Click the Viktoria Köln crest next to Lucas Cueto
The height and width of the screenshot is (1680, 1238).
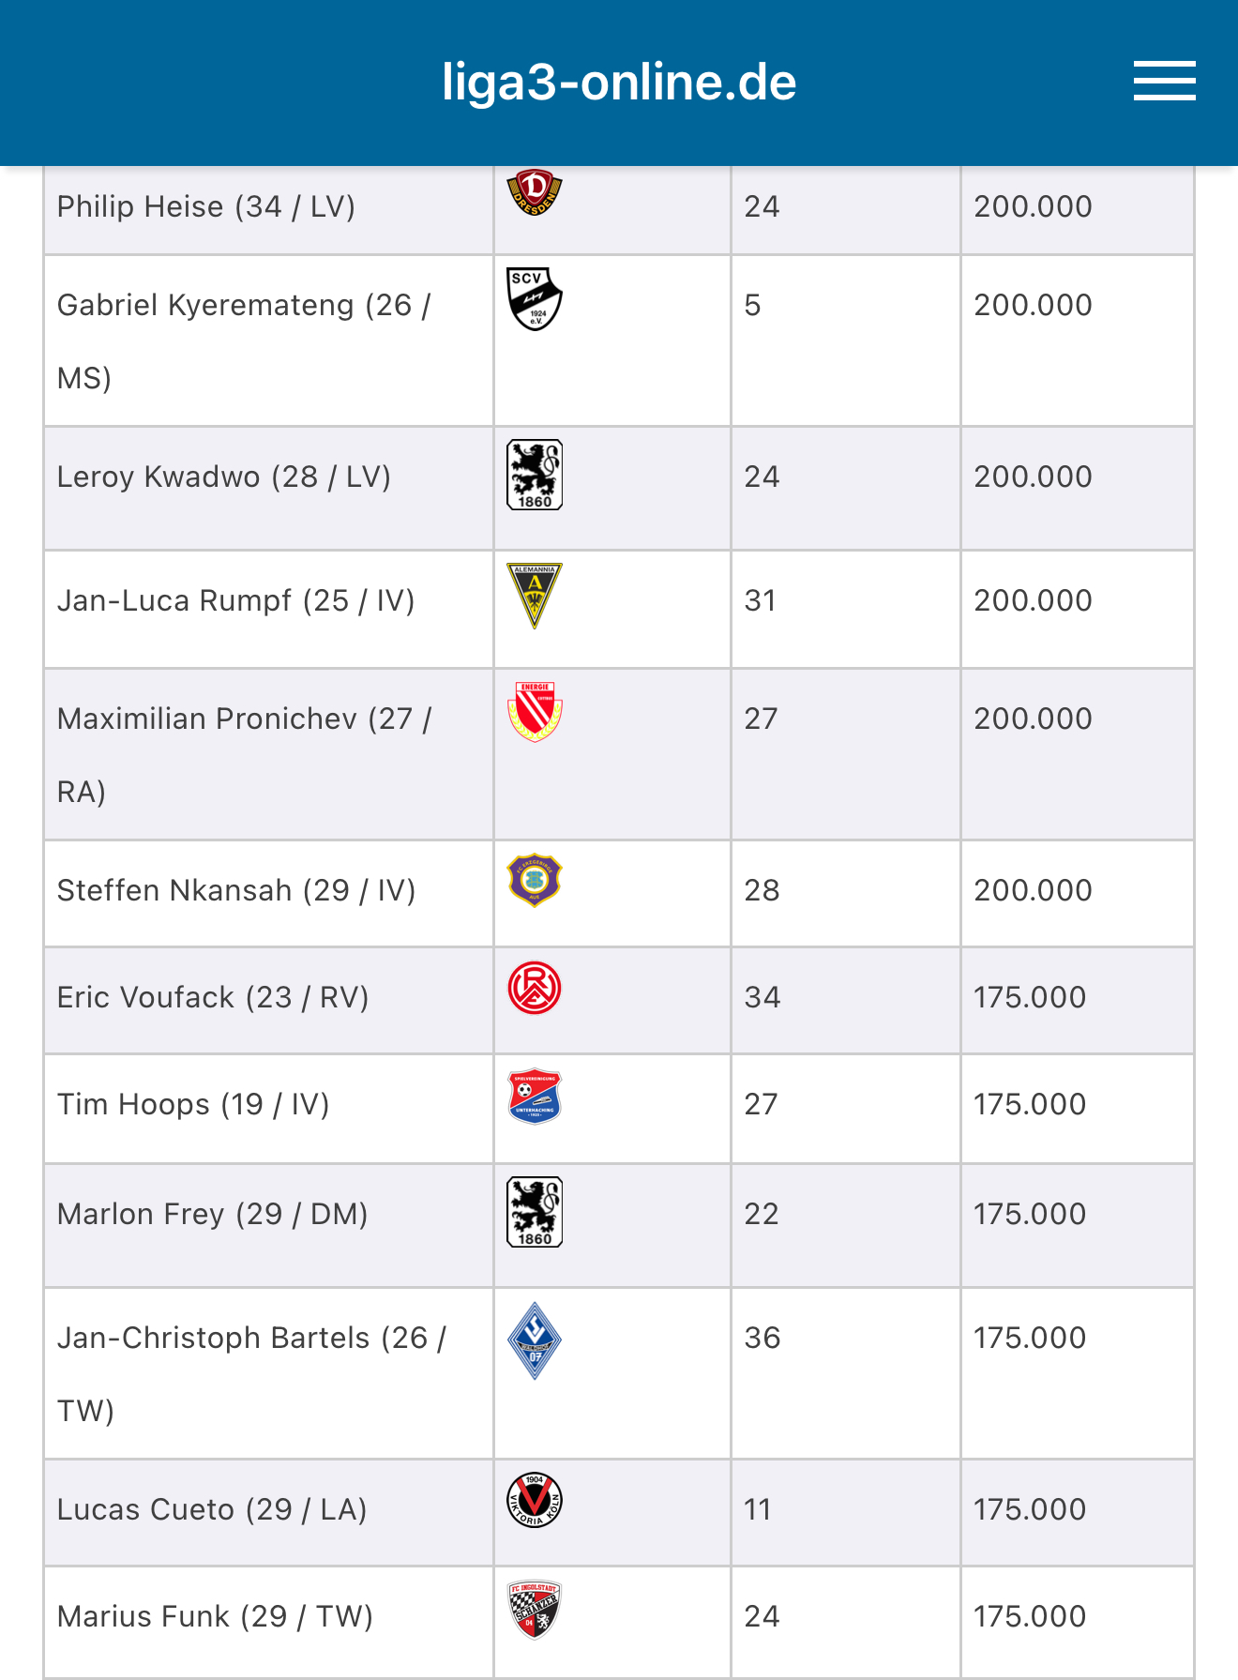[535, 1500]
